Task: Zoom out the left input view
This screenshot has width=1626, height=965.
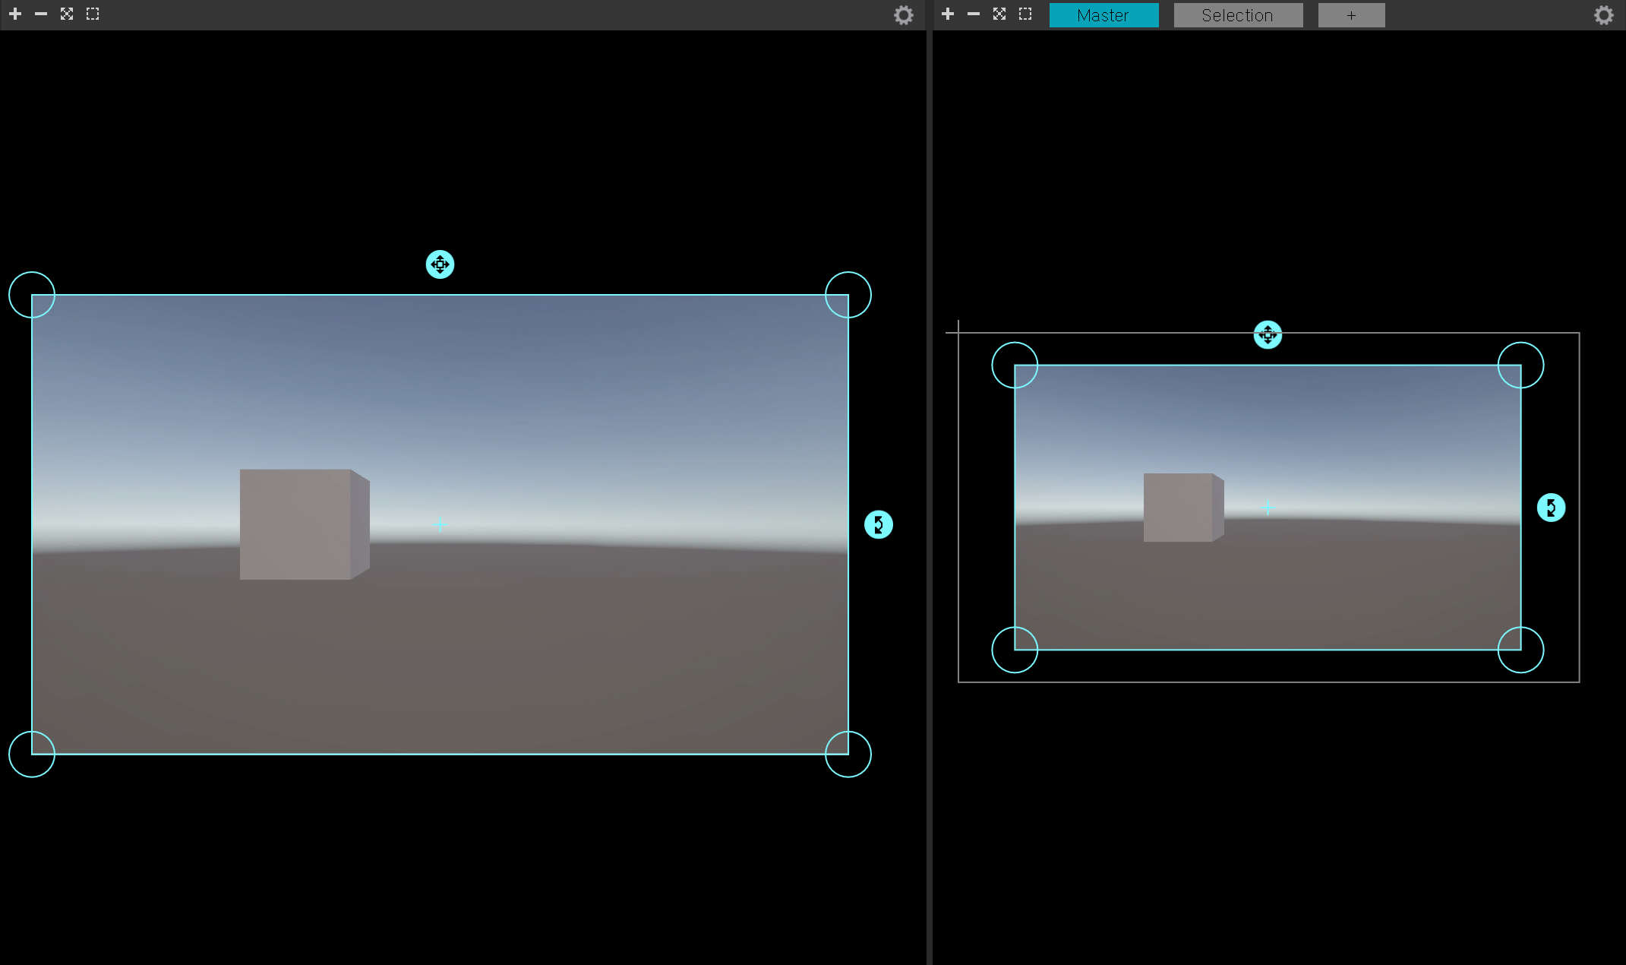Action: [41, 14]
